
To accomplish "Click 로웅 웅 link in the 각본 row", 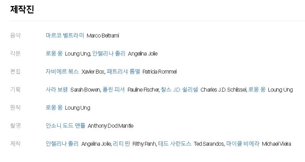I will (x=54, y=53).
